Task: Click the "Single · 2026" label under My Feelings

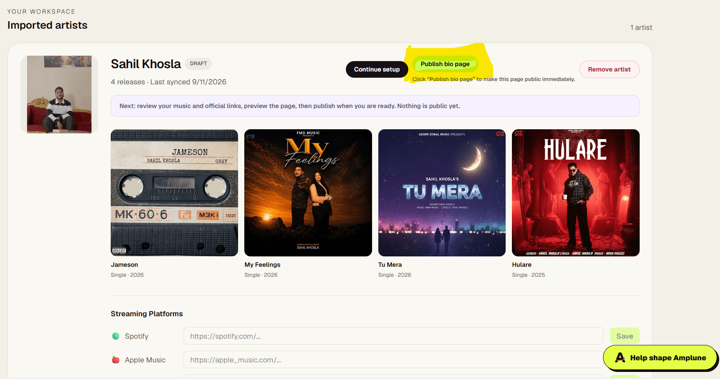Action: (261, 275)
